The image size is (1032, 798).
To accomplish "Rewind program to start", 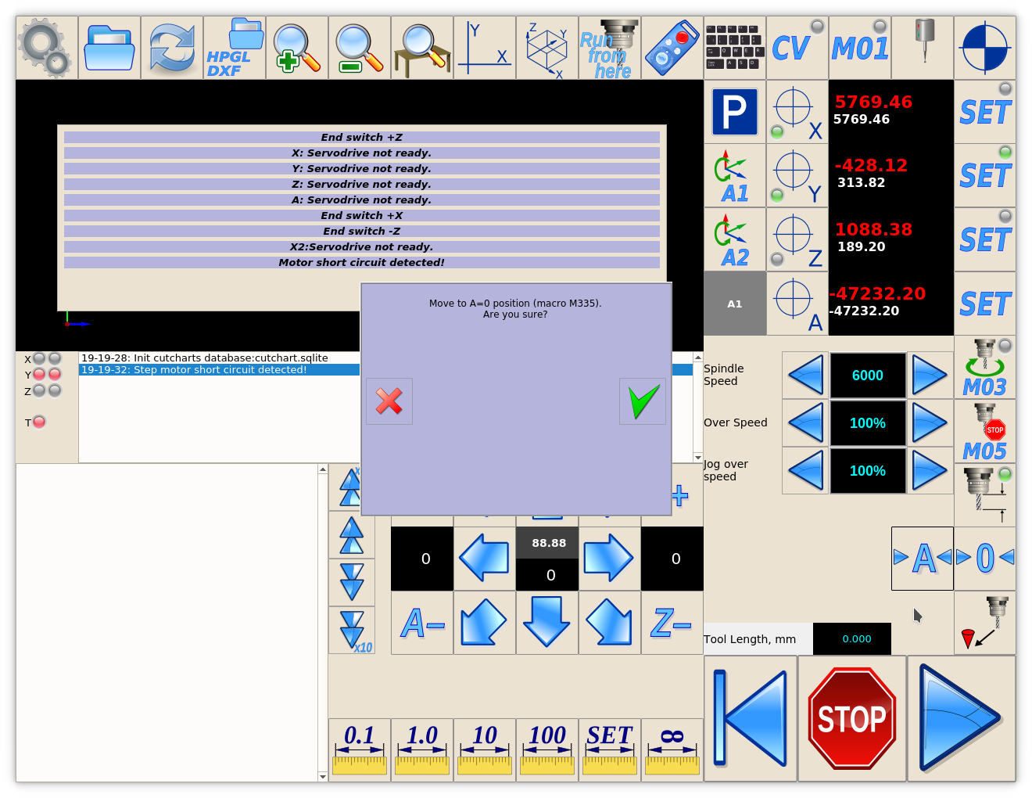I will point(751,718).
